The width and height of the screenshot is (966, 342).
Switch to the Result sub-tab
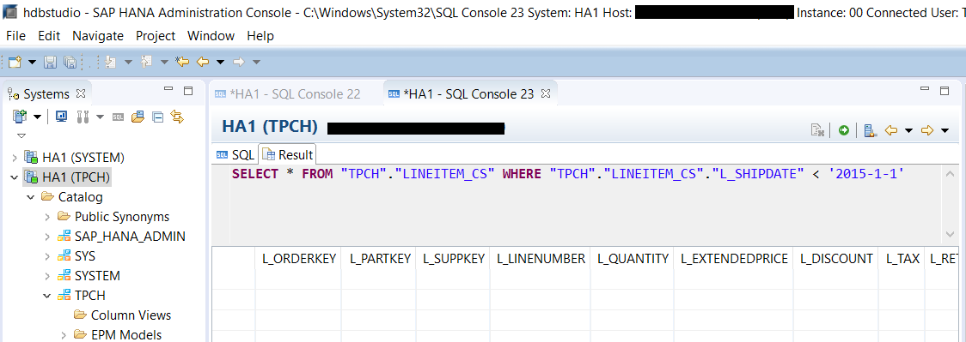click(288, 155)
